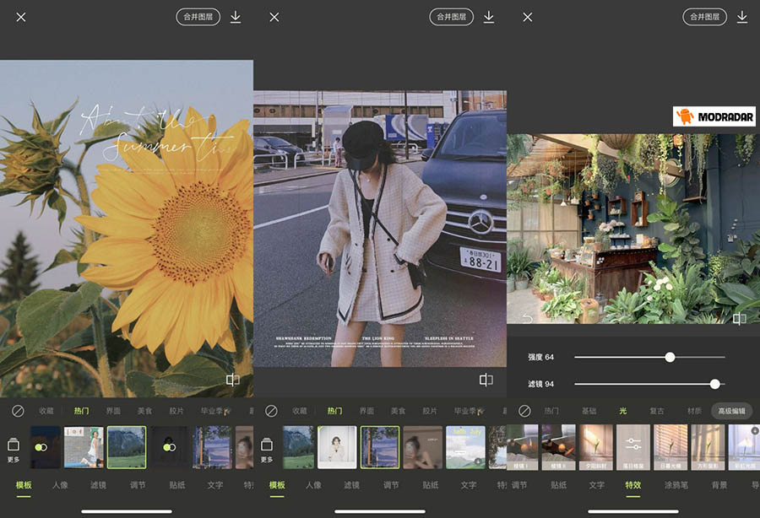This screenshot has width=760, height=518.
Task: Apply the 棱镜 I effect thumbnail
Action: click(x=523, y=447)
